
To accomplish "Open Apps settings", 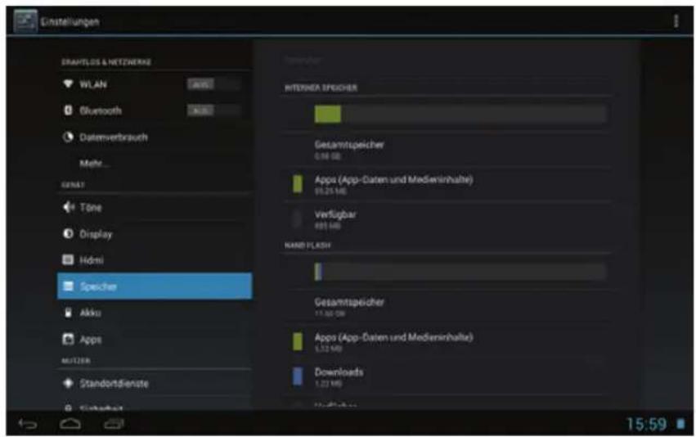I will point(155,339).
